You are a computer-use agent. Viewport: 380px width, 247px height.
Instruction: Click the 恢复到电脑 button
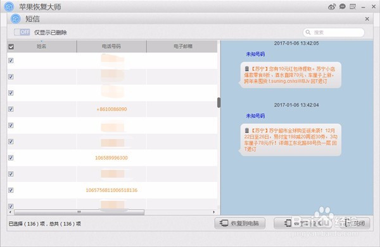(x=239, y=223)
